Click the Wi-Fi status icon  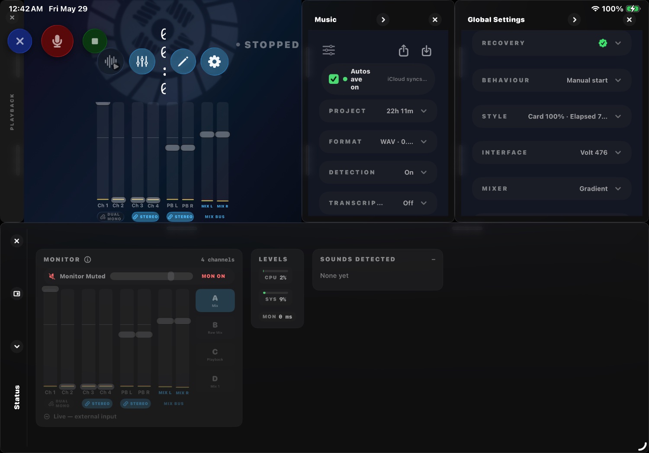(595, 9)
